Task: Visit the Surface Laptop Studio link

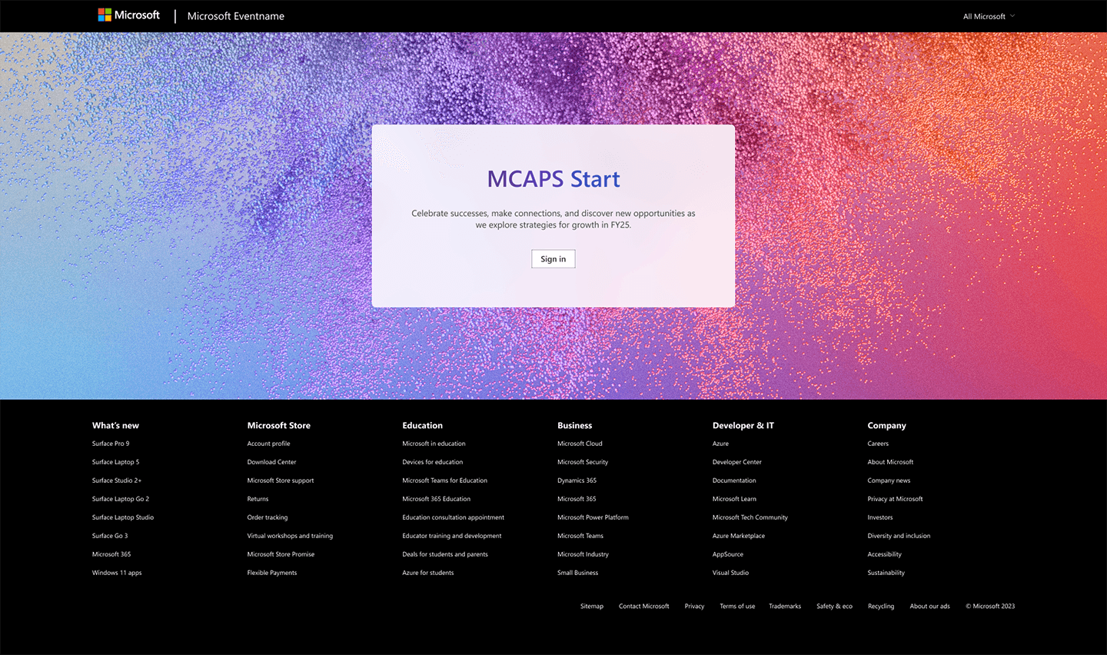Action: point(123,517)
